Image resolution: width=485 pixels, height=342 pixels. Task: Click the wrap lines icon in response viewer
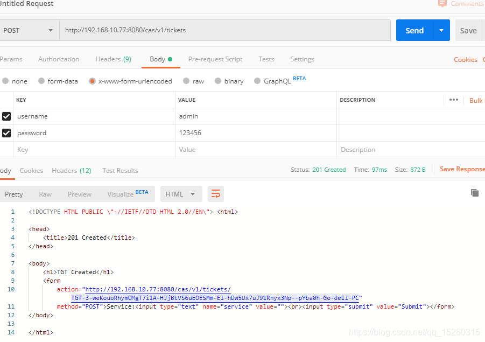[215, 193]
